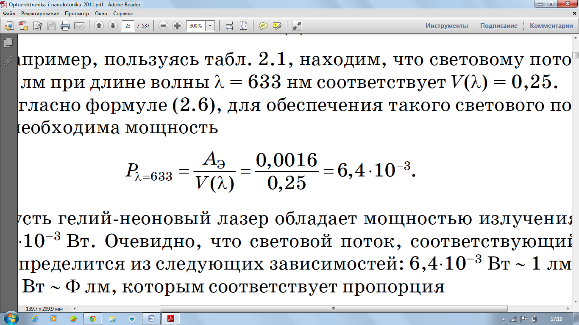The height and width of the screenshot is (325, 579).
Task: Click the battery power tray icon
Action: (534, 319)
